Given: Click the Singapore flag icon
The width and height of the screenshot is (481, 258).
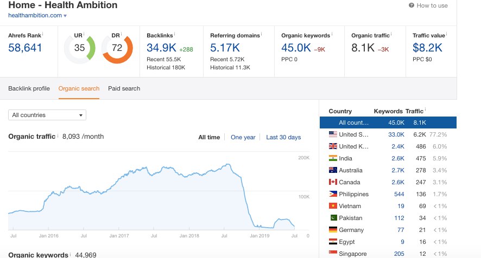Looking at the screenshot, I should [x=333, y=253].
